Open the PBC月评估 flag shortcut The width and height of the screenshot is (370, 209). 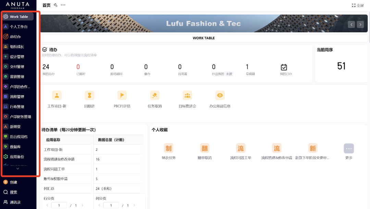click(x=122, y=95)
